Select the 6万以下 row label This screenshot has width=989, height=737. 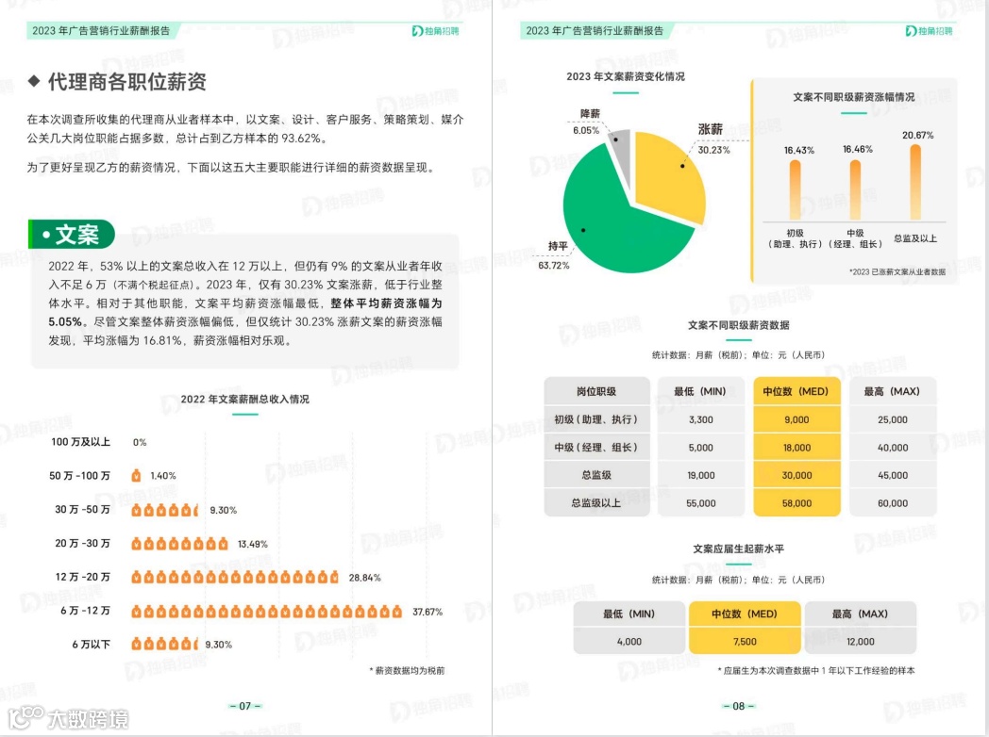[91, 645]
